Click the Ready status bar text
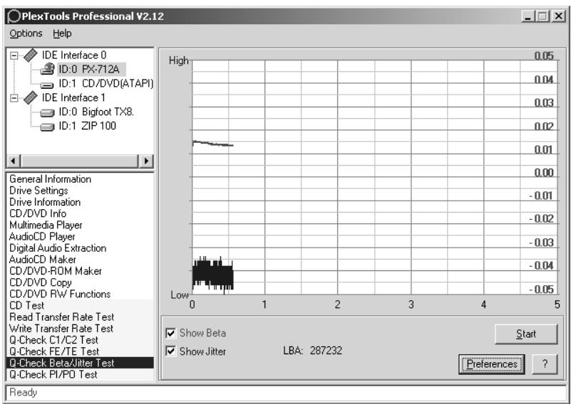This screenshot has width=571, height=404. [x=24, y=393]
